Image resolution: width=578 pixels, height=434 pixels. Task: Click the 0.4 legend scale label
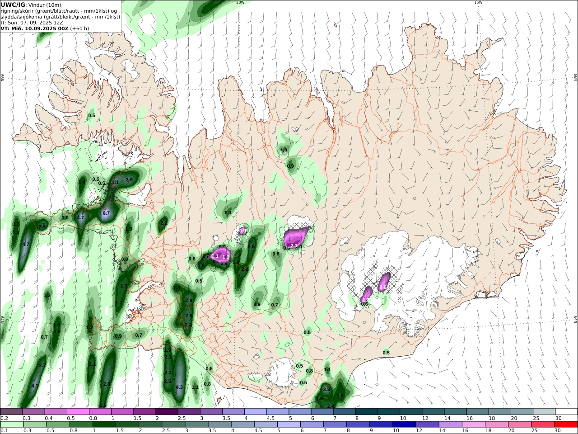coord(48,418)
